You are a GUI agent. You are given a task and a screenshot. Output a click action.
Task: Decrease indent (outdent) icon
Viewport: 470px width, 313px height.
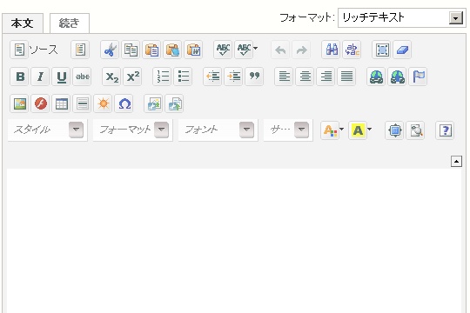tap(213, 77)
